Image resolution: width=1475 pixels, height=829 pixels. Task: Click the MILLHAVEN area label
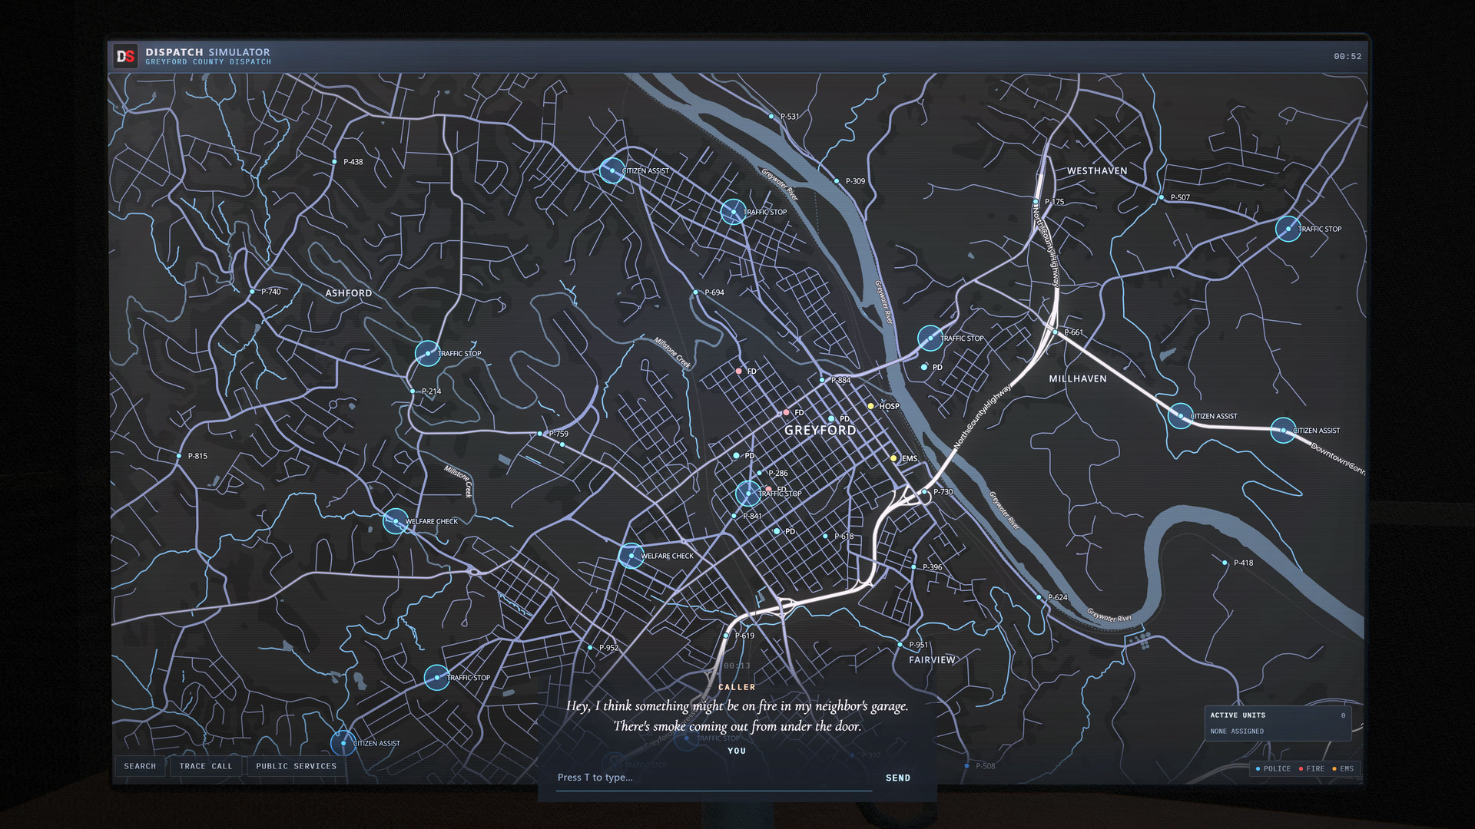click(x=1078, y=379)
